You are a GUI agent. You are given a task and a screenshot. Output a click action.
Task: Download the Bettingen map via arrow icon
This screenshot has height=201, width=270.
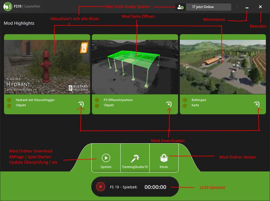point(257,104)
